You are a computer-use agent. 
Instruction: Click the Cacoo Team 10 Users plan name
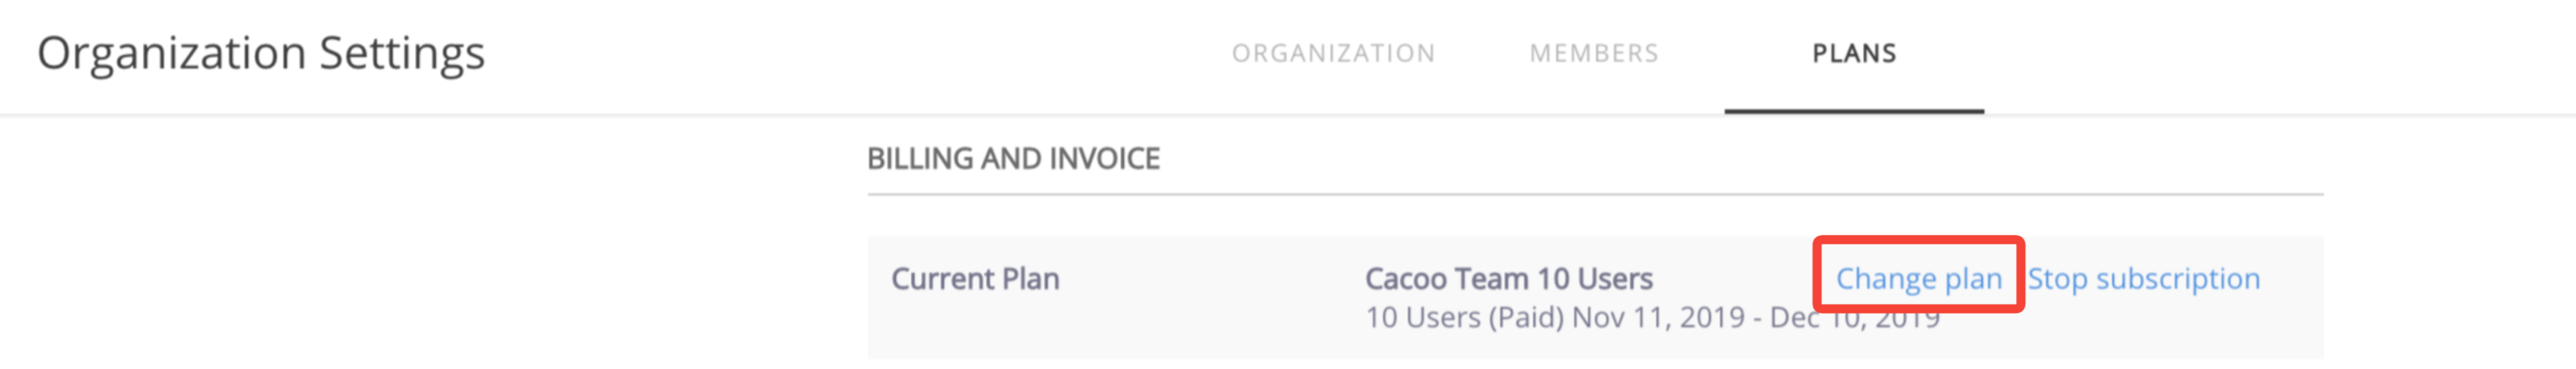click(x=1508, y=278)
